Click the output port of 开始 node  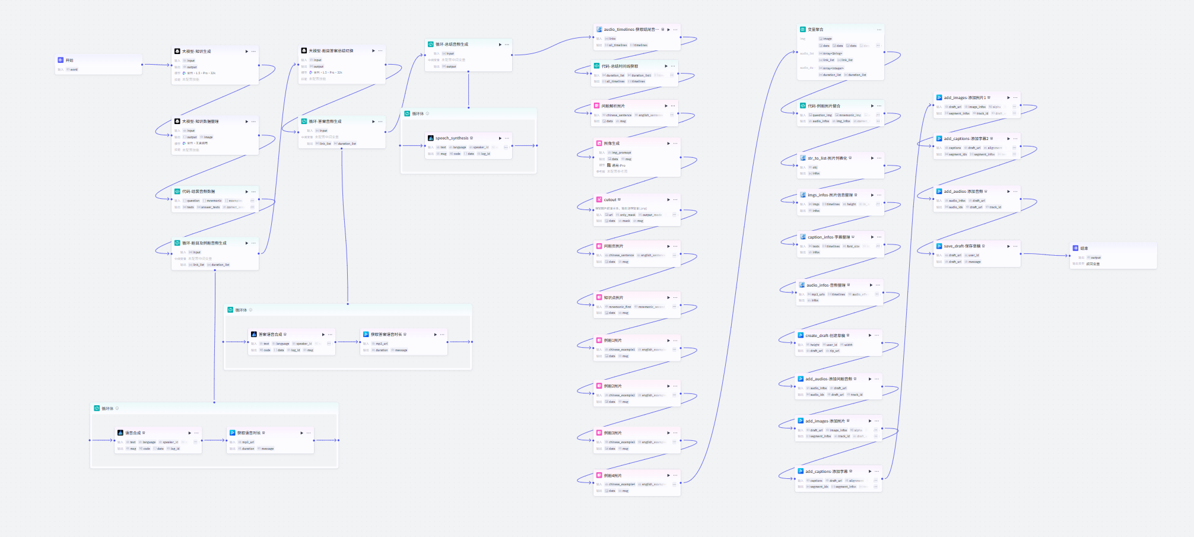coord(142,65)
